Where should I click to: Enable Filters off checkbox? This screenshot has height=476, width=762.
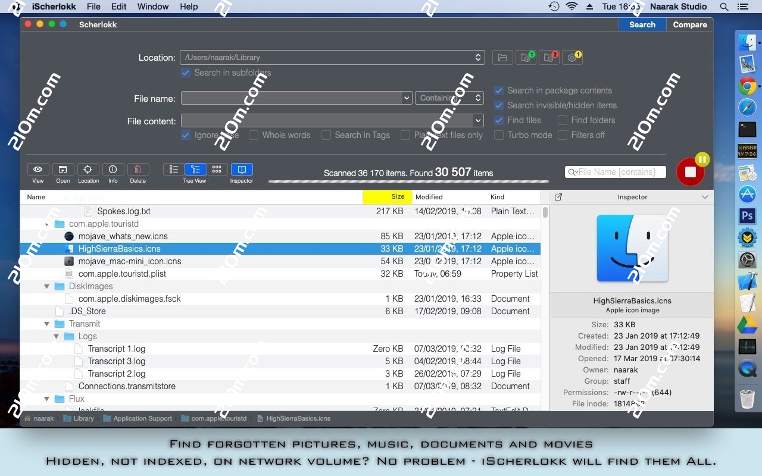[563, 135]
